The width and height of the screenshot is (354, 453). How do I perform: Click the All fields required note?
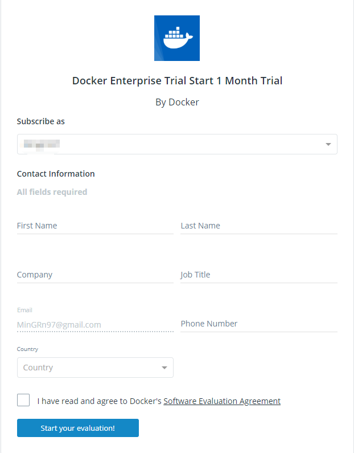52,192
